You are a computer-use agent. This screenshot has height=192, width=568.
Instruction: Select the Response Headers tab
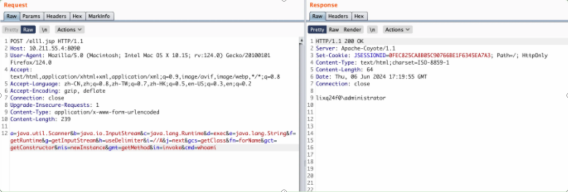pos(338,16)
